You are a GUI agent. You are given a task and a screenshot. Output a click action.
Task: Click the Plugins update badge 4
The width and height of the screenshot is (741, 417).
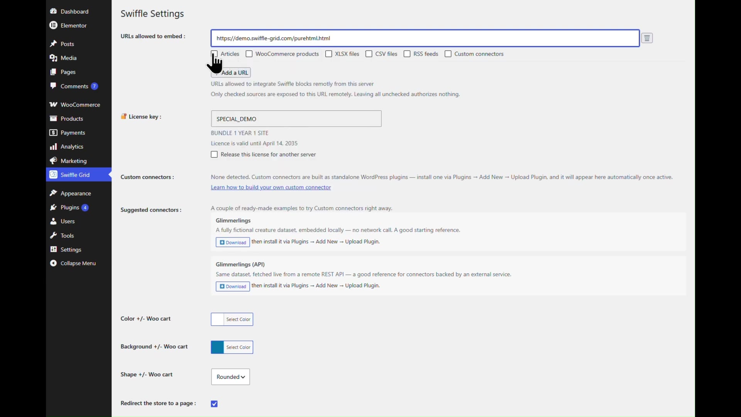(85, 208)
